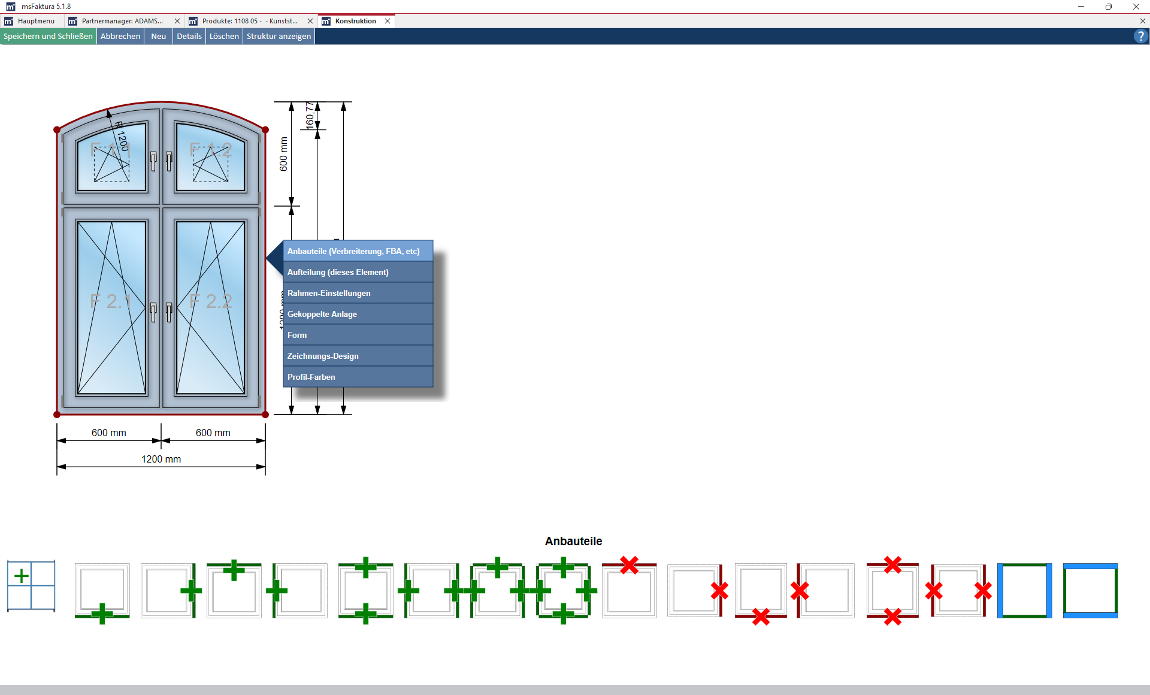Select blue vertical sides frame icon
The height and width of the screenshot is (695, 1150).
[1024, 591]
